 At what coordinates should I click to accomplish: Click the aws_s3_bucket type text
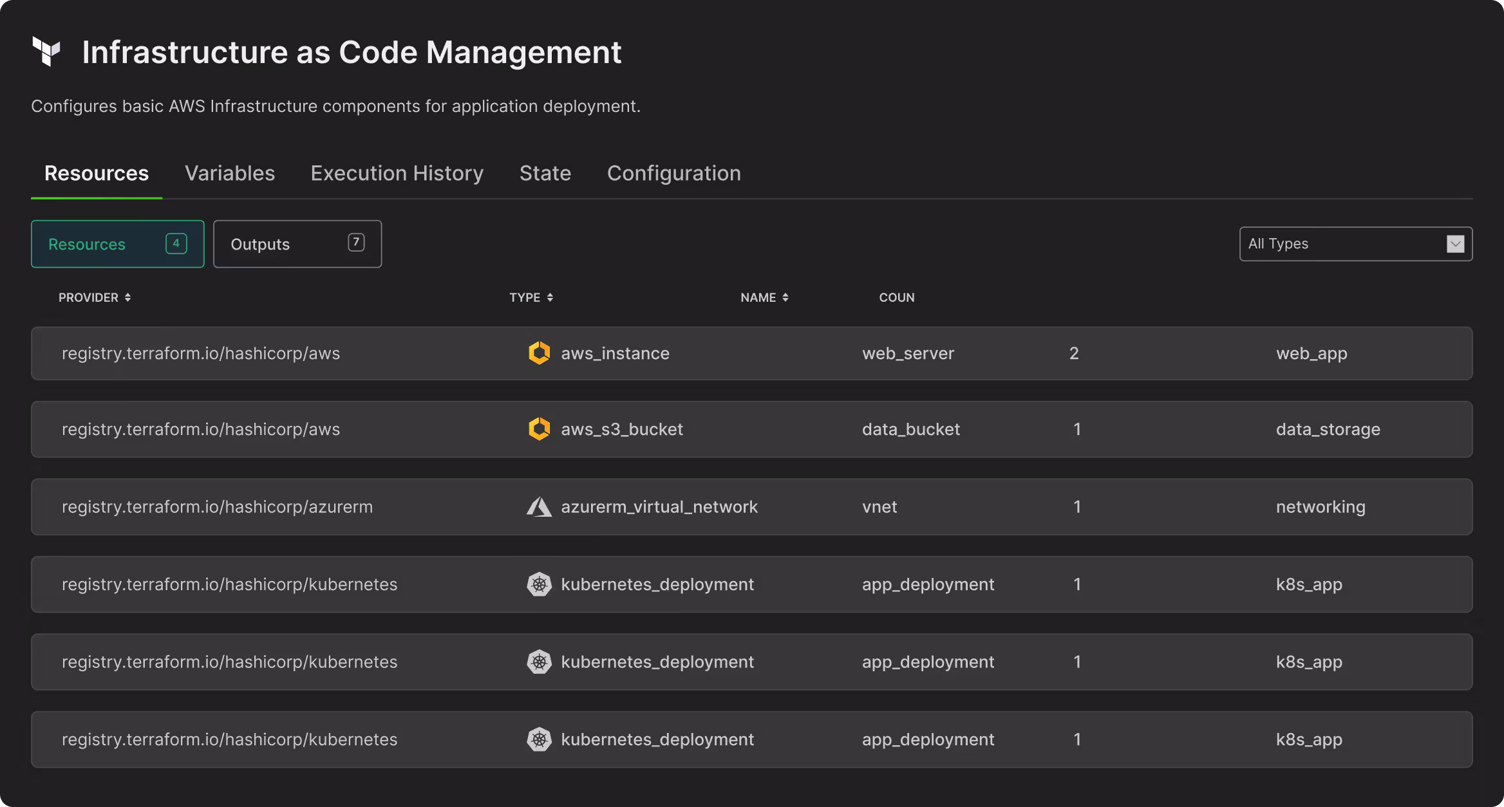tap(622, 429)
